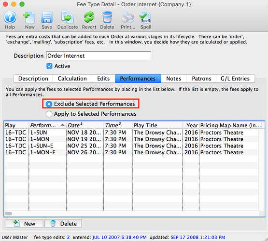Open the Print toolbar icon
The width and height of the screenshot is (268, 241).
128,17
